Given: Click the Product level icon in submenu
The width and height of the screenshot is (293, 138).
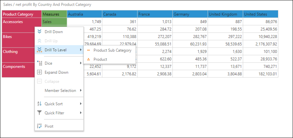Looking at the screenshot, I should pyautogui.click(x=89, y=59).
